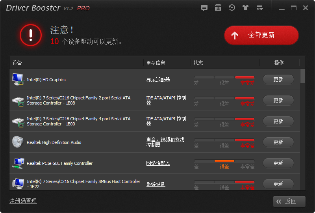Click the Intel HD Graphics device icon
The width and height of the screenshot is (315, 213).
tap(18, 79)
